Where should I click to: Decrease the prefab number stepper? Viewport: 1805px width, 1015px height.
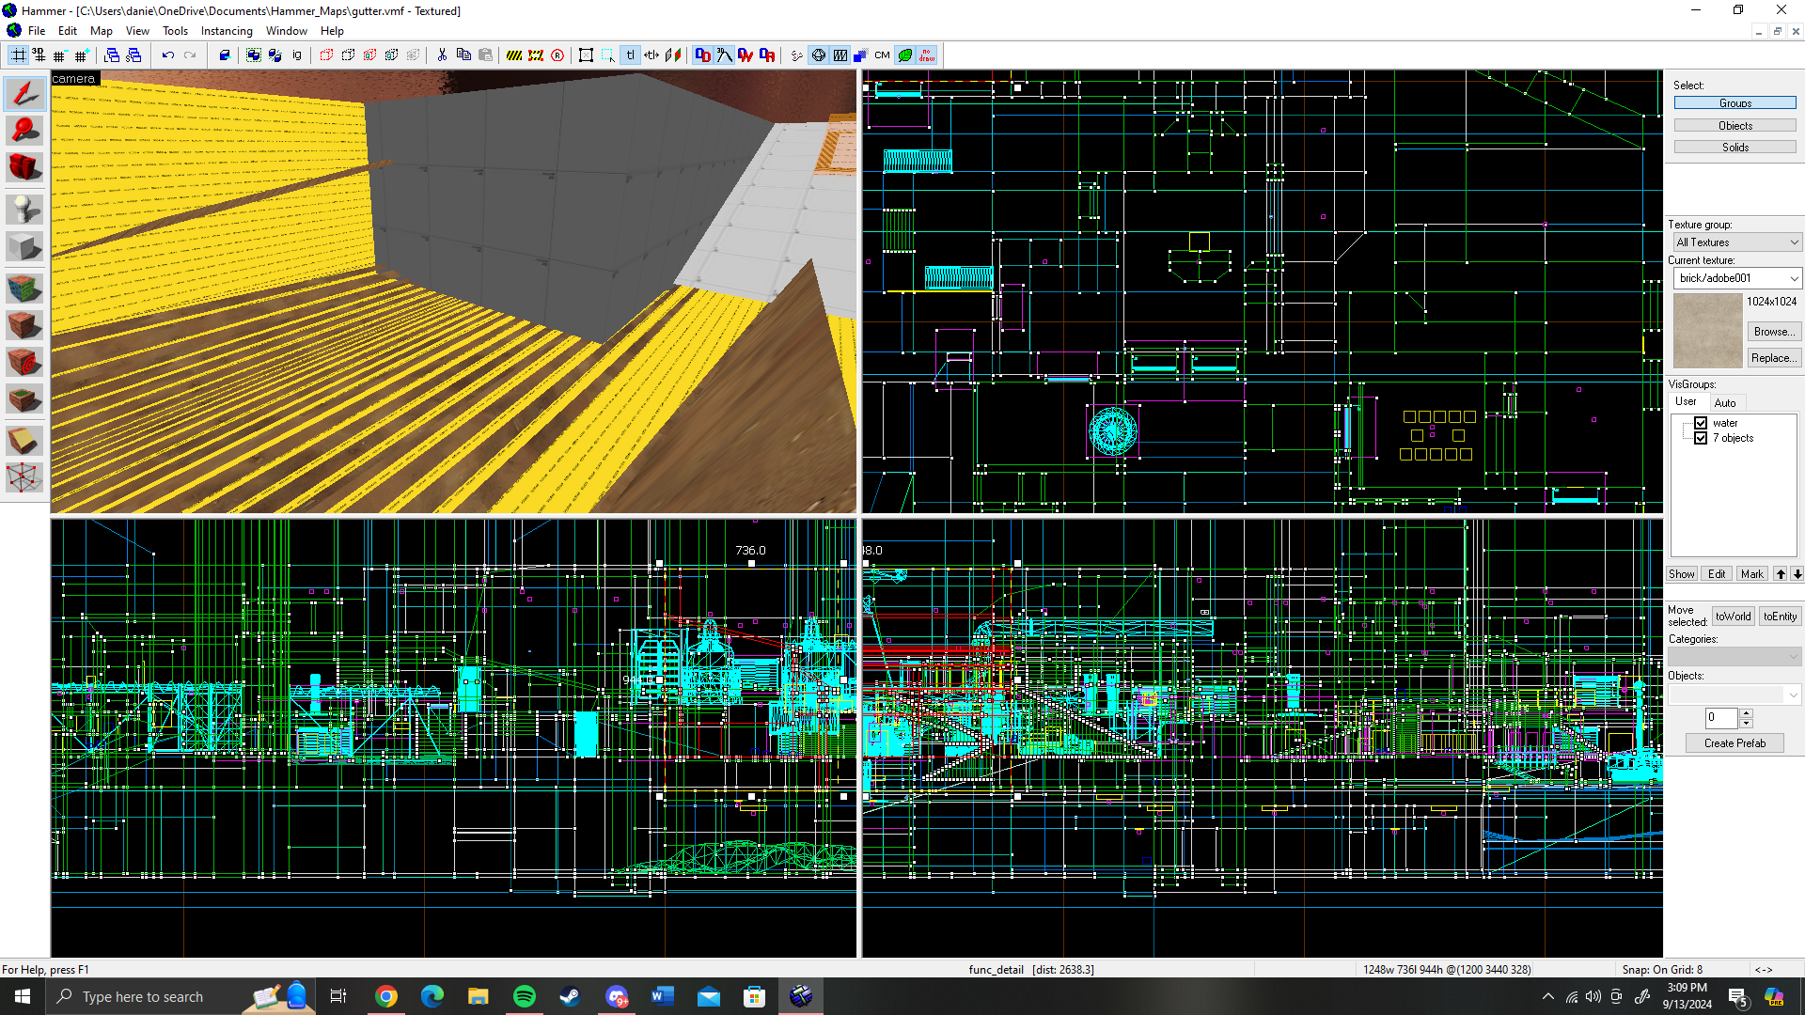pos(1746,724)
